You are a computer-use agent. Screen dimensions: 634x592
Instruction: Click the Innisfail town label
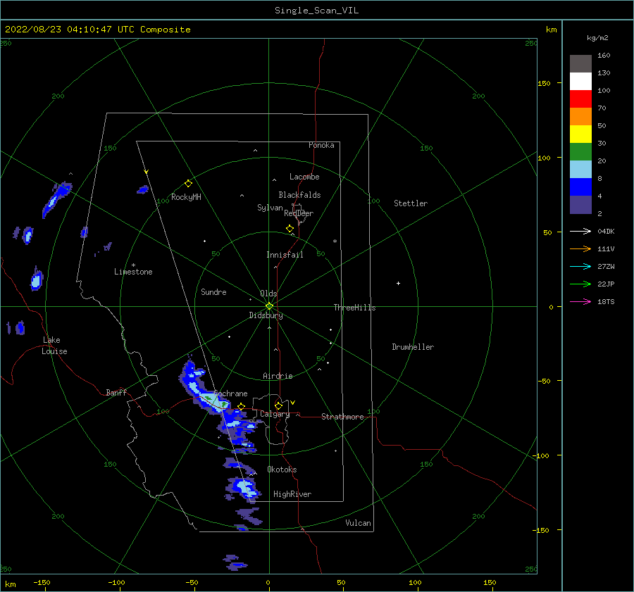(x=285, y=255)
